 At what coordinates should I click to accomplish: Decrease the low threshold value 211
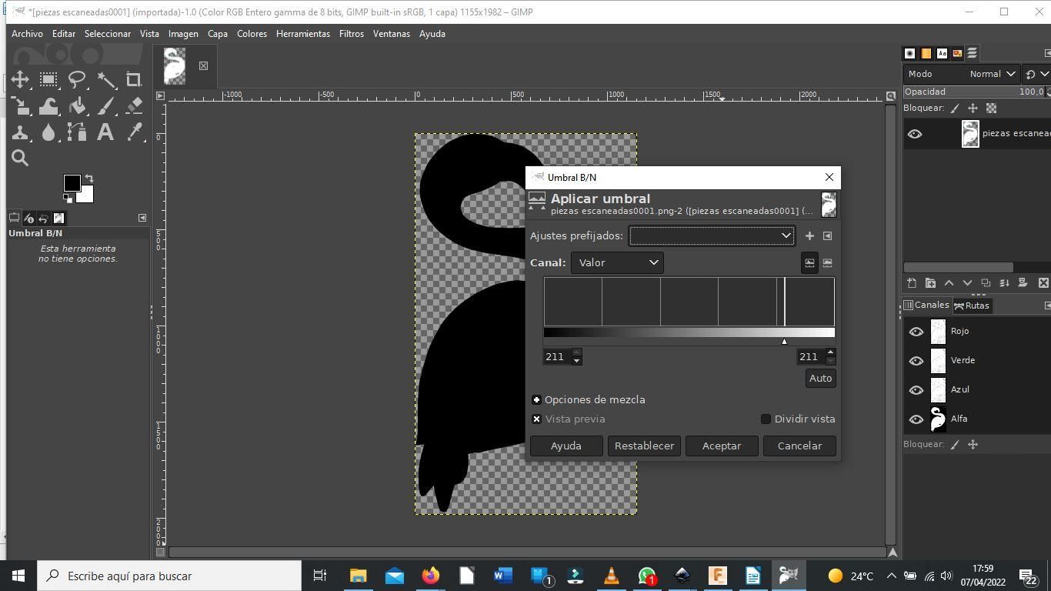(x=577, y=361)
